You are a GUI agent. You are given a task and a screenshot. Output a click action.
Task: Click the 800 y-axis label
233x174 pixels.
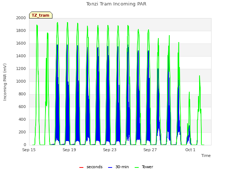[x=22, y=94]
